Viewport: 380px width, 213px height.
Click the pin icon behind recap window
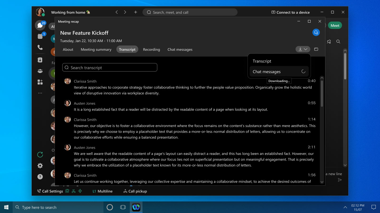coord(329,42)
